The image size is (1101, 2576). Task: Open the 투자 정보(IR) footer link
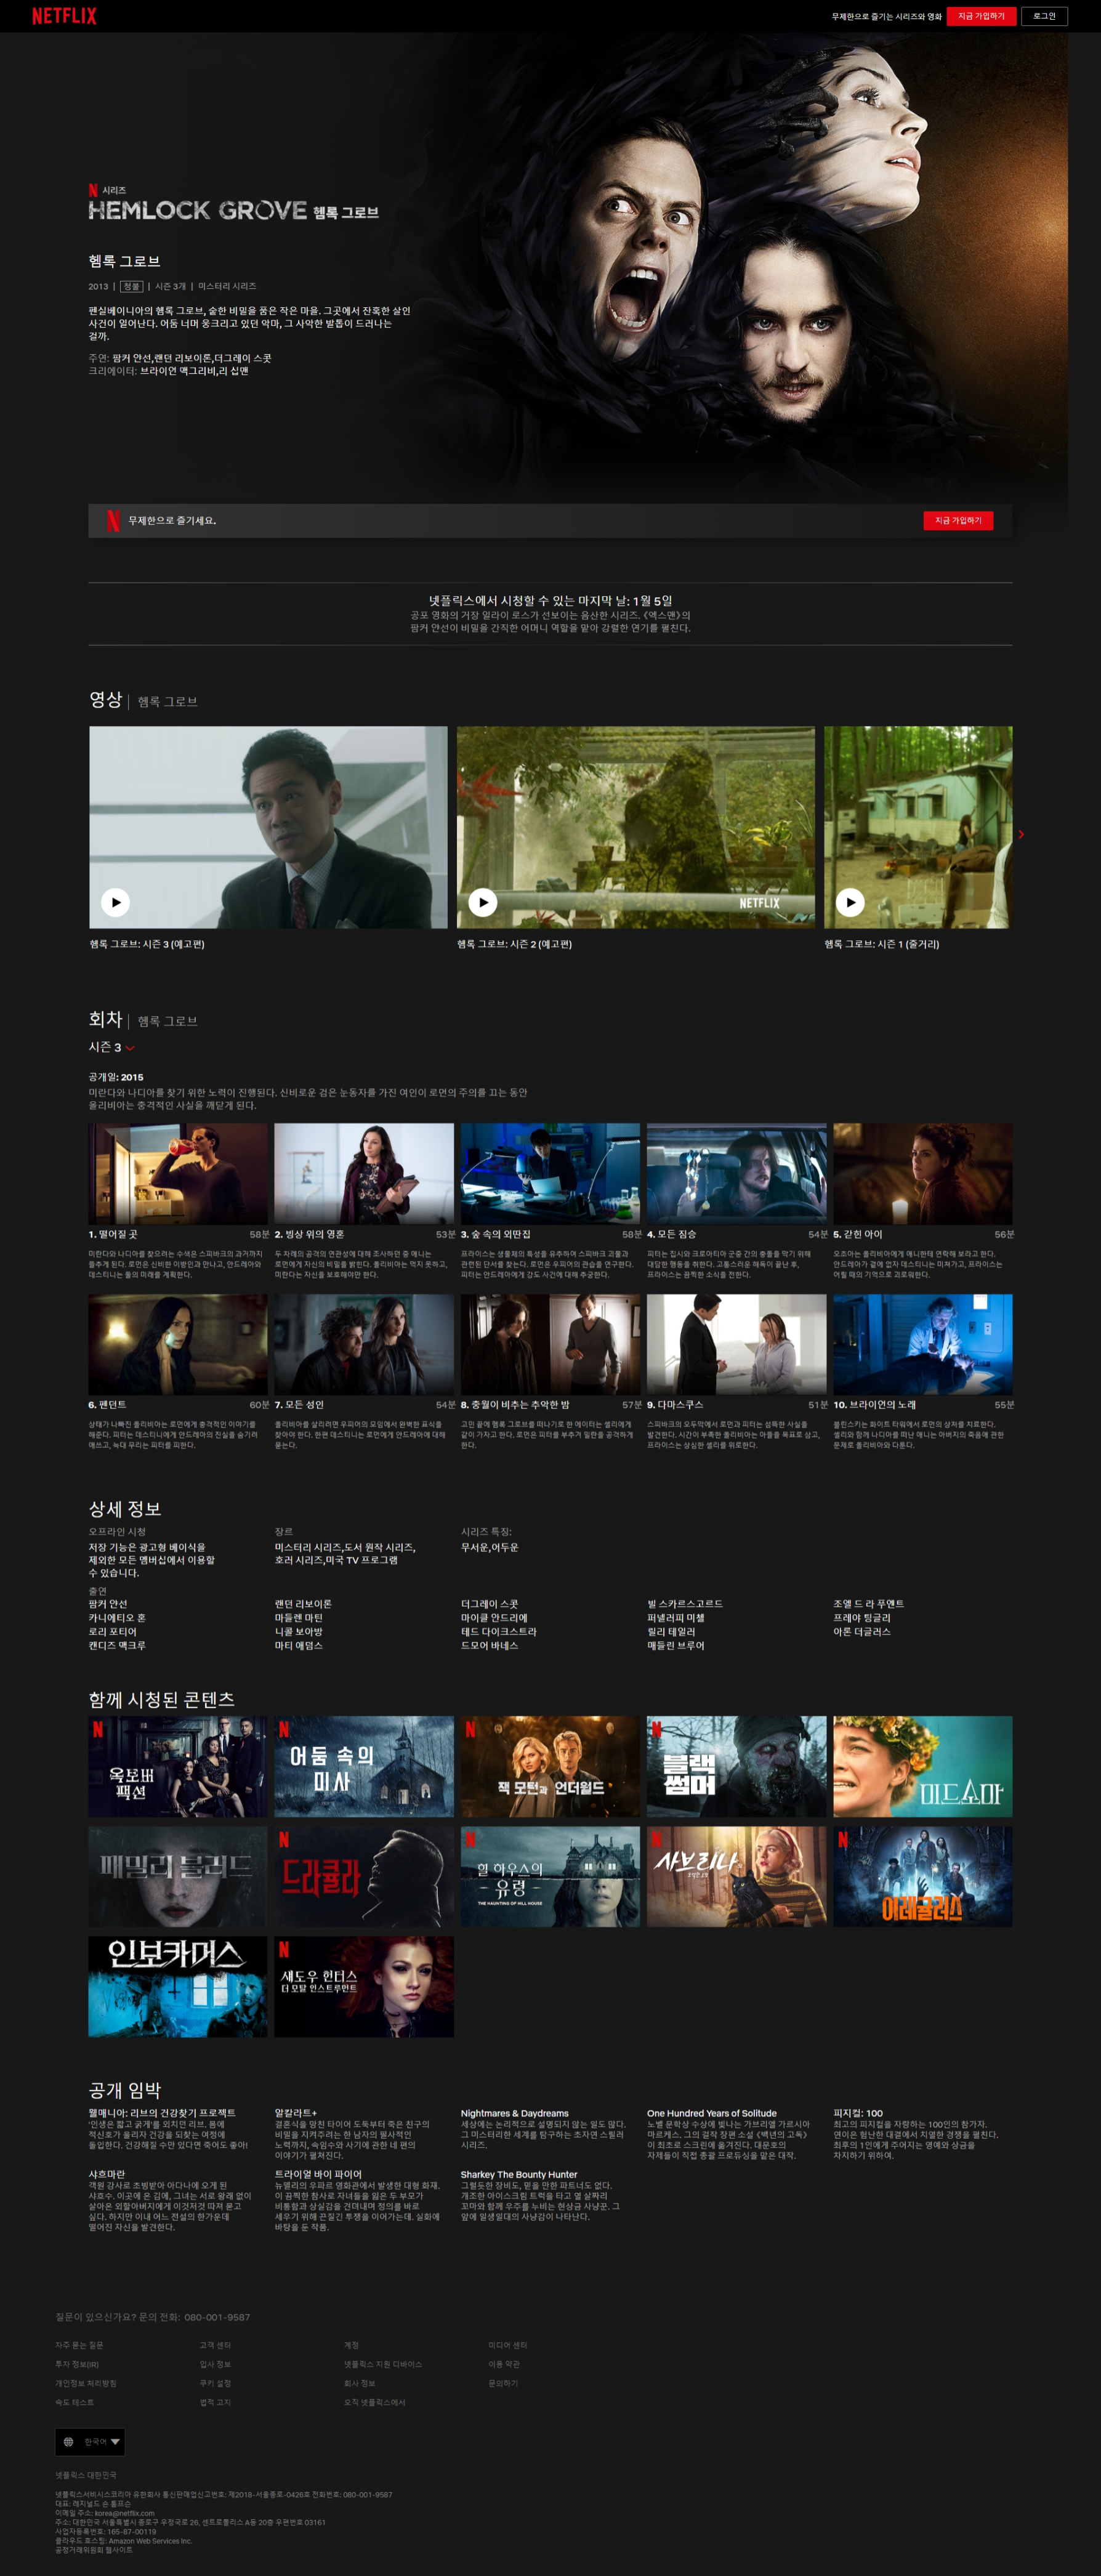coord(77,2364)
